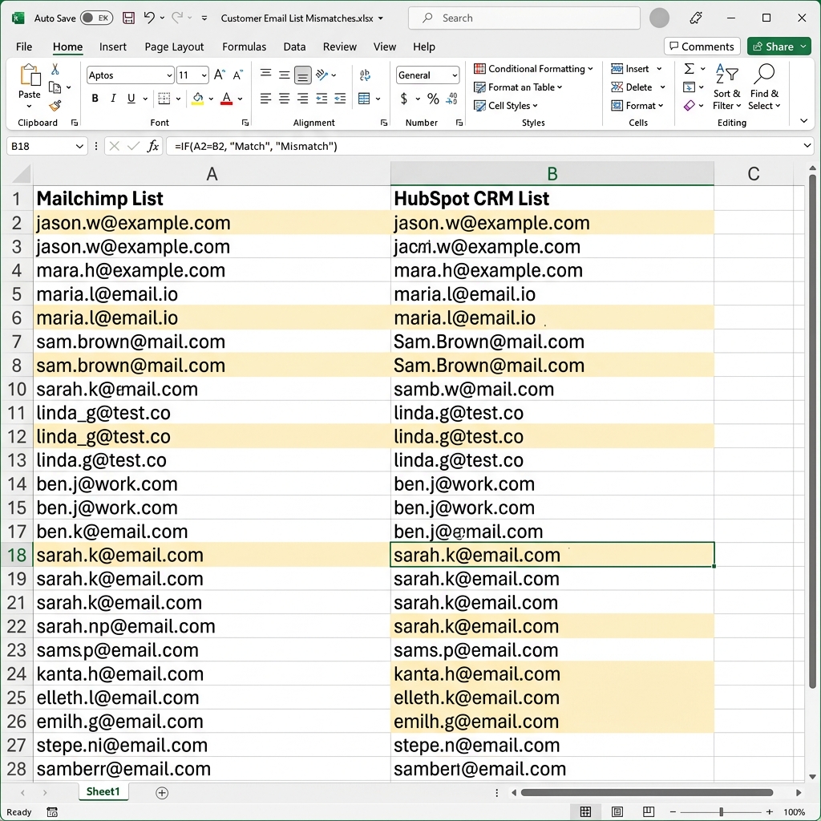
Task: Toggle Underline formatting
Action: click(x=131, y=99)
